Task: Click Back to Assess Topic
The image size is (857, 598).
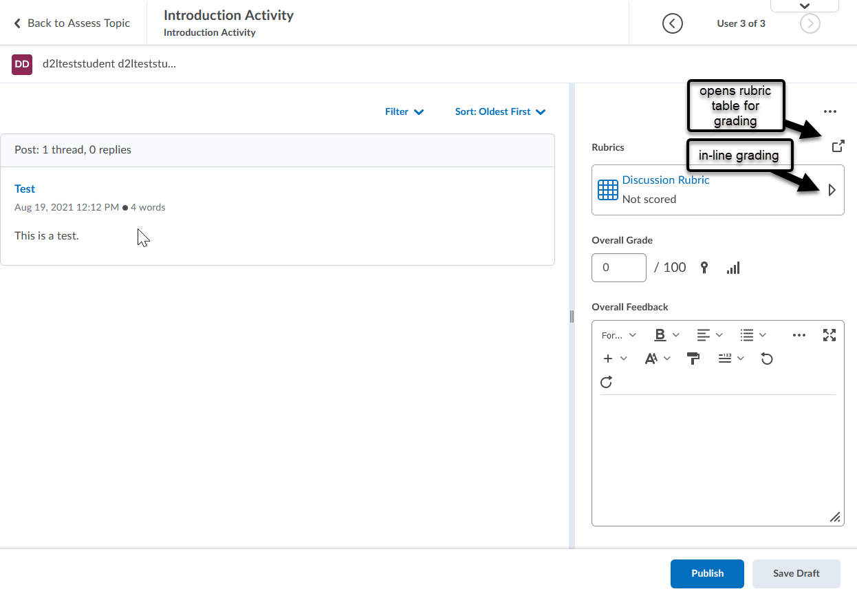Action: 72,23
